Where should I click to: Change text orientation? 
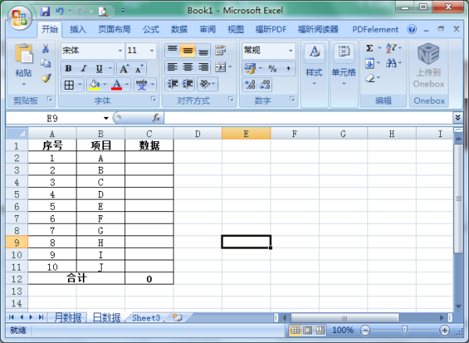click(205, 84)
